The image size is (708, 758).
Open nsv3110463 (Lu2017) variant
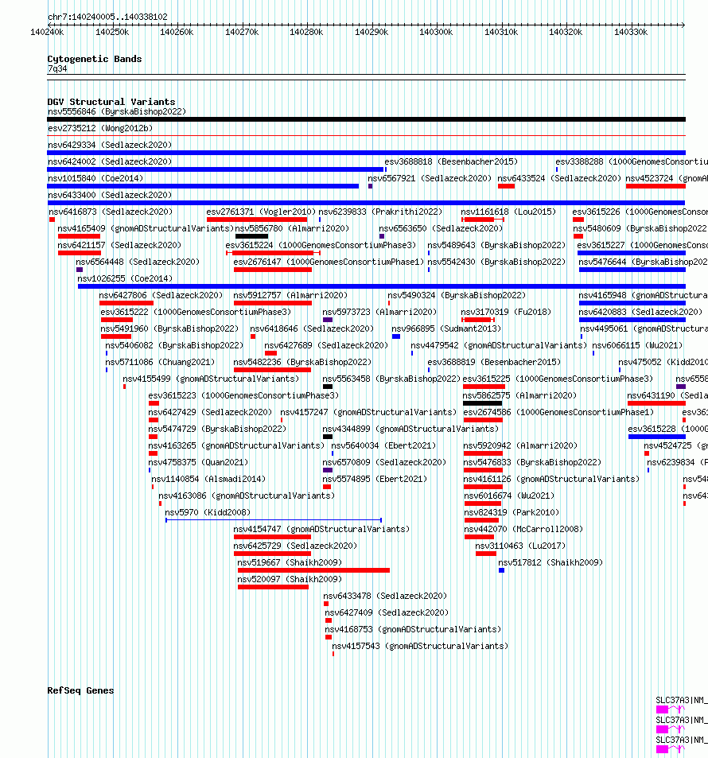pyautogui.click(x=520, y=546)
